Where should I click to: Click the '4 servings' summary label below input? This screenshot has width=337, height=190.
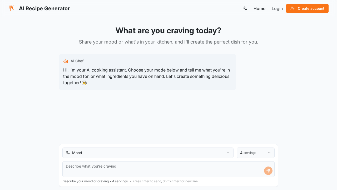tap(120, 181)
